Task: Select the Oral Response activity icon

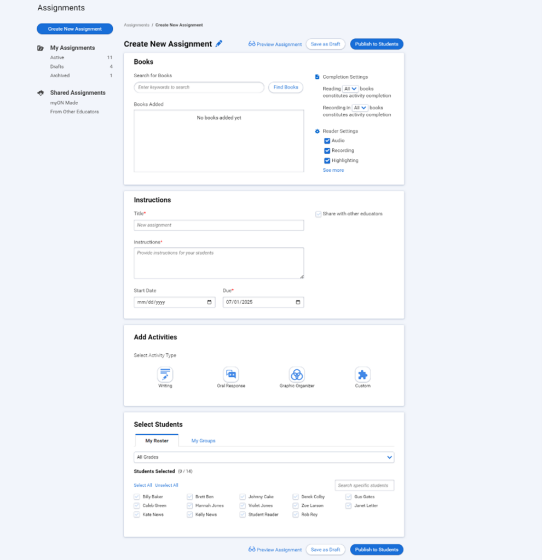Action: pos(231,375)
